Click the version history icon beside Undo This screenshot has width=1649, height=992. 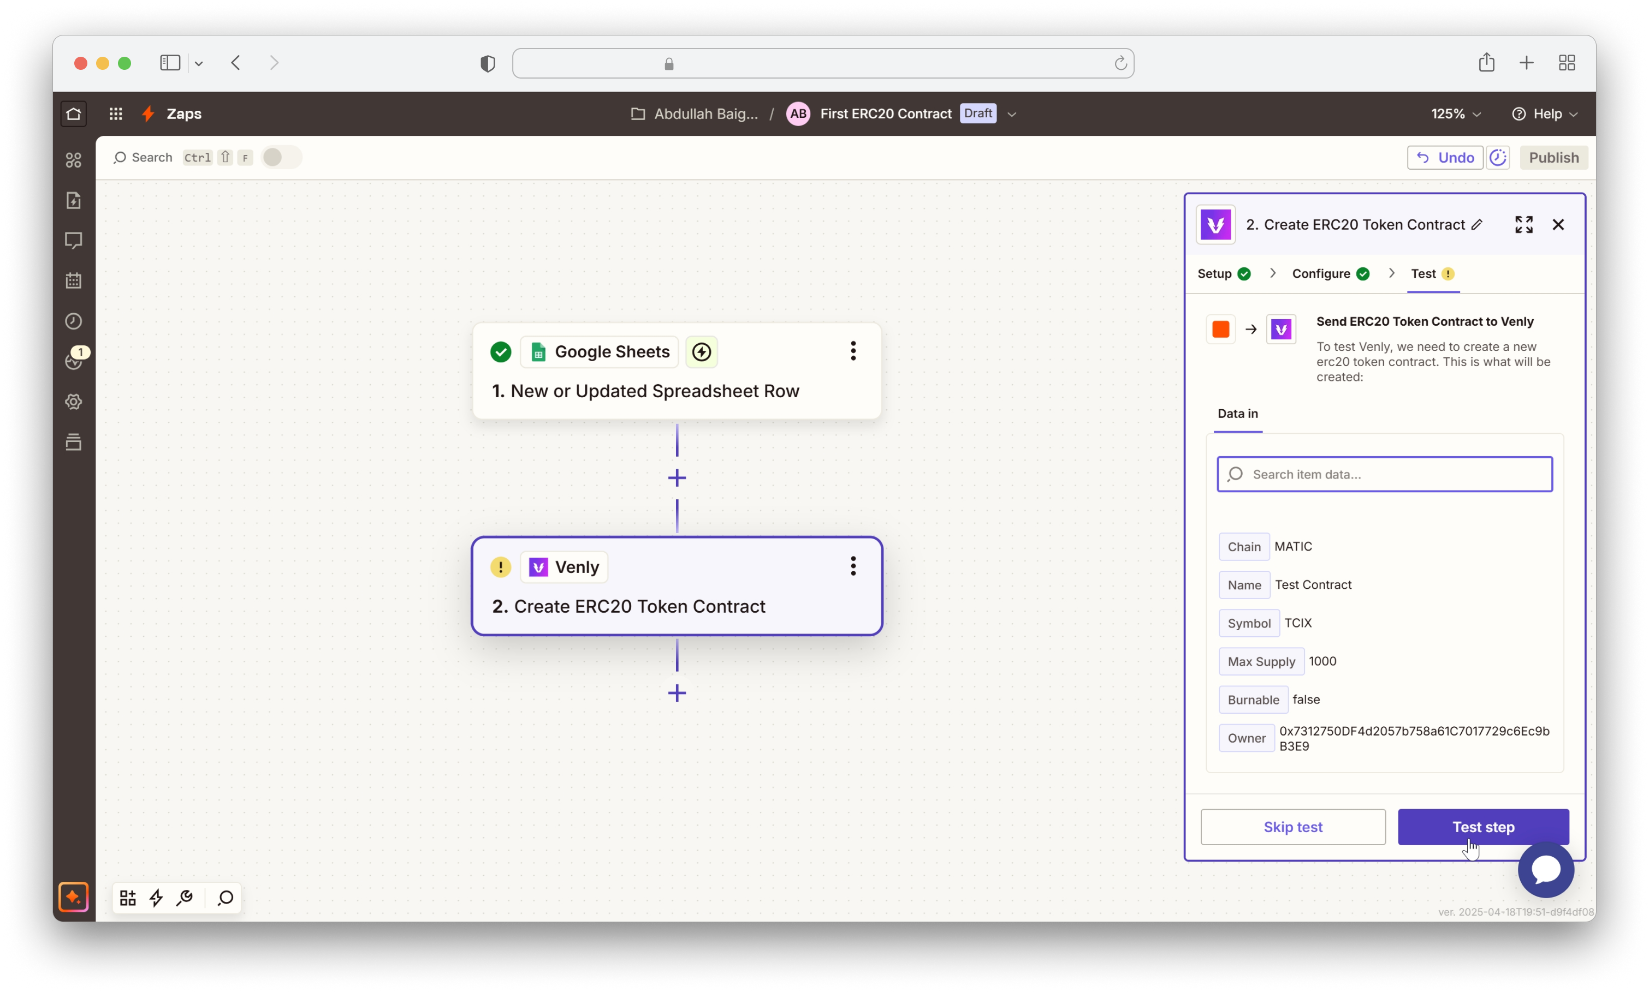[1498, 158]
